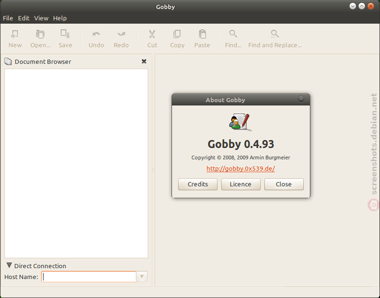This screenshot has width=380, height=298.
Task: Close the Document Browser panel
Action: pyautogui.click(x=144, y=62)
